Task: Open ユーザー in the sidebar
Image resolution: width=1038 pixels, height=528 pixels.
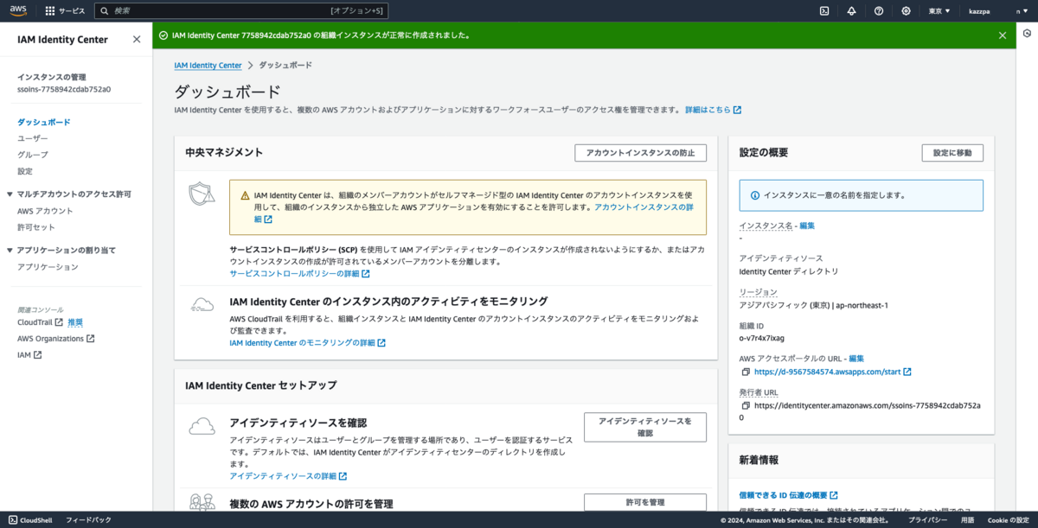Action: pos(33,138)
